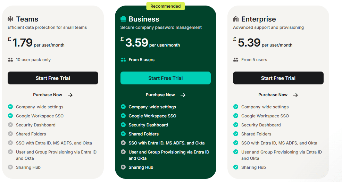Start the free trial for Business plan
This screenshot has width=342, height=182.
tap(166, 78)
